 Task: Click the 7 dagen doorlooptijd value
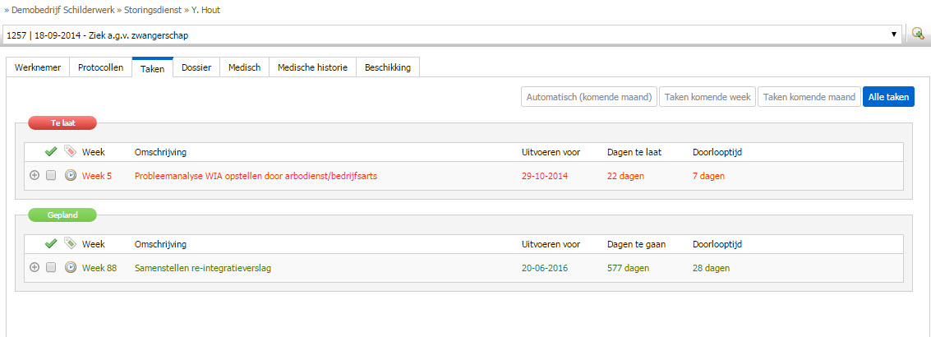point(709,176)
